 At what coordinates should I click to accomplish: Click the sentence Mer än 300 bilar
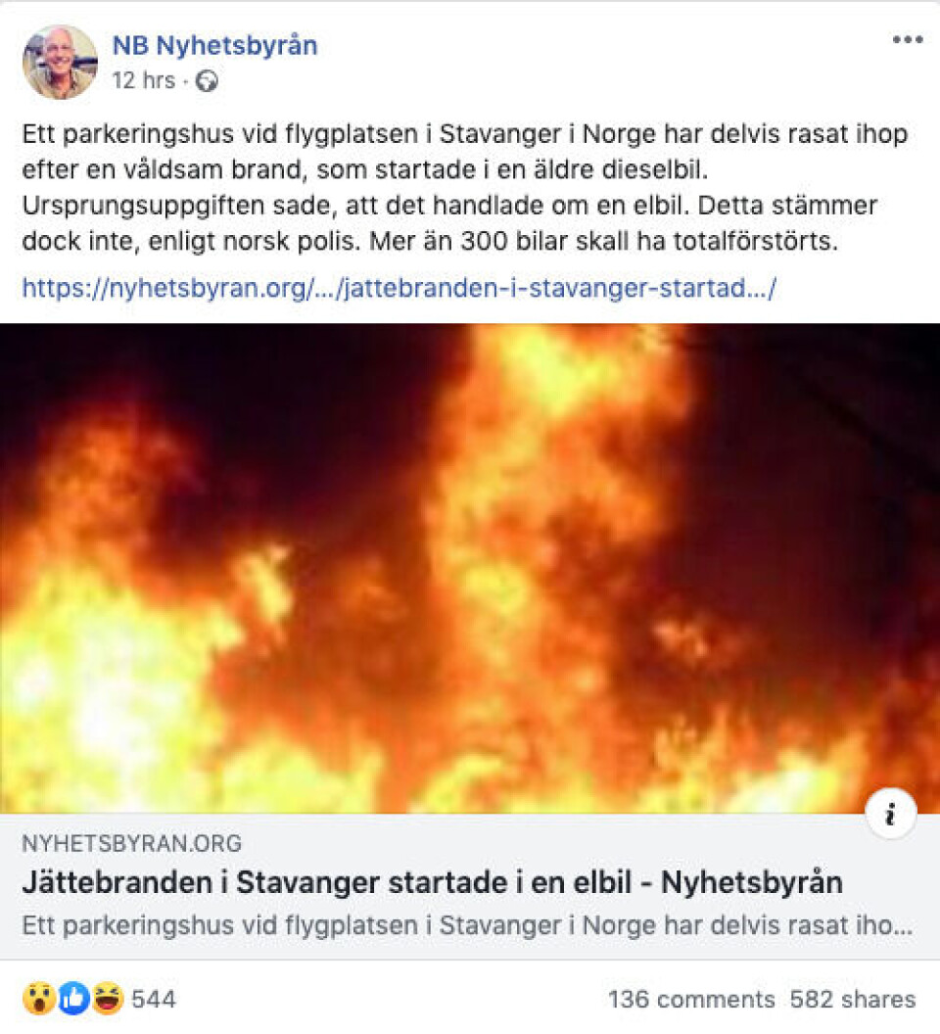(x=603, y=241)
